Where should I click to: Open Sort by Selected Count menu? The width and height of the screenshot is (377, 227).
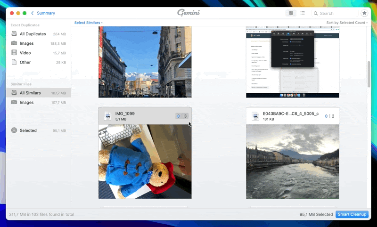pyautogui.click(x=347, y=23)
